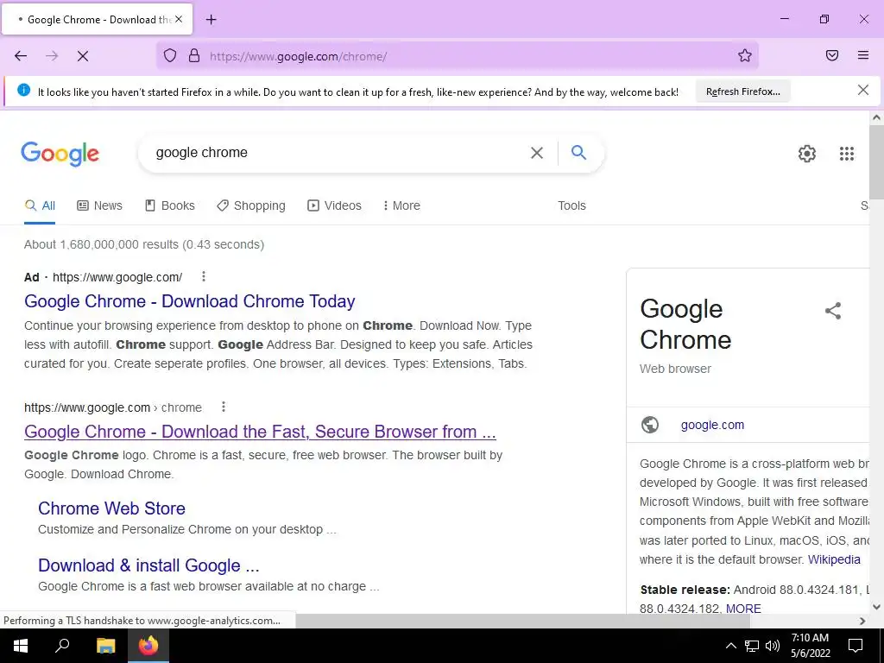
Task: Switch to the Shopping results tab
Action: pos(251,205)
